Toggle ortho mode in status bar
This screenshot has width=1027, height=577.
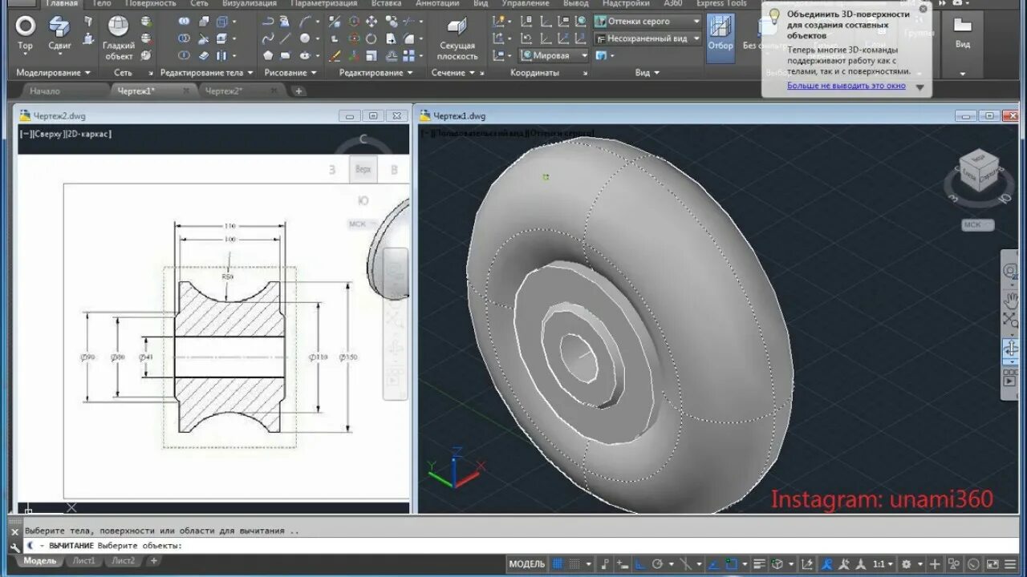[x=639, y=564]
